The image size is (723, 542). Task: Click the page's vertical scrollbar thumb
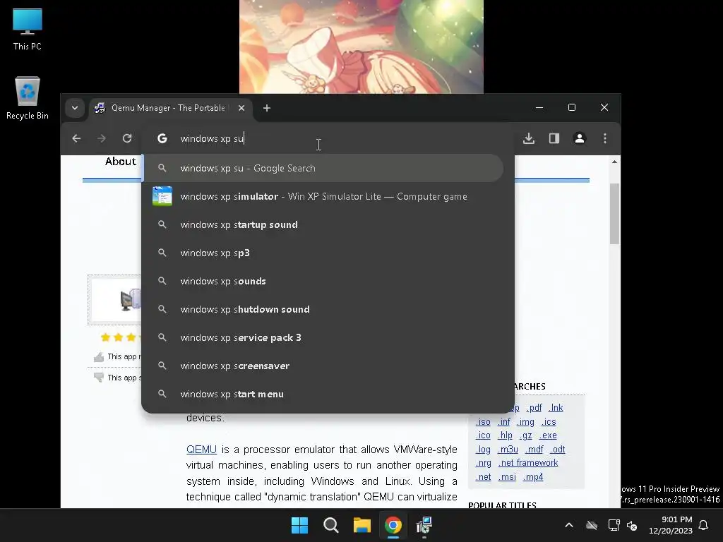coord(614,214)
